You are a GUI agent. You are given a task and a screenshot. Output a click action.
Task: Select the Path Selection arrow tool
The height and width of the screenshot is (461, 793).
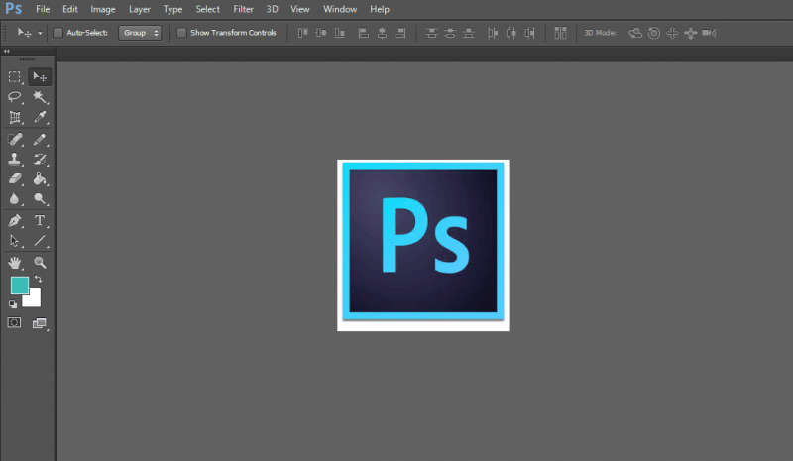[14, 241]
